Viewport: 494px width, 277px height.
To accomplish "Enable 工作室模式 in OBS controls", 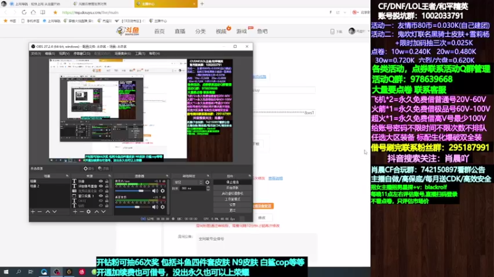I will pyautogui.click(x=233, y=199).
